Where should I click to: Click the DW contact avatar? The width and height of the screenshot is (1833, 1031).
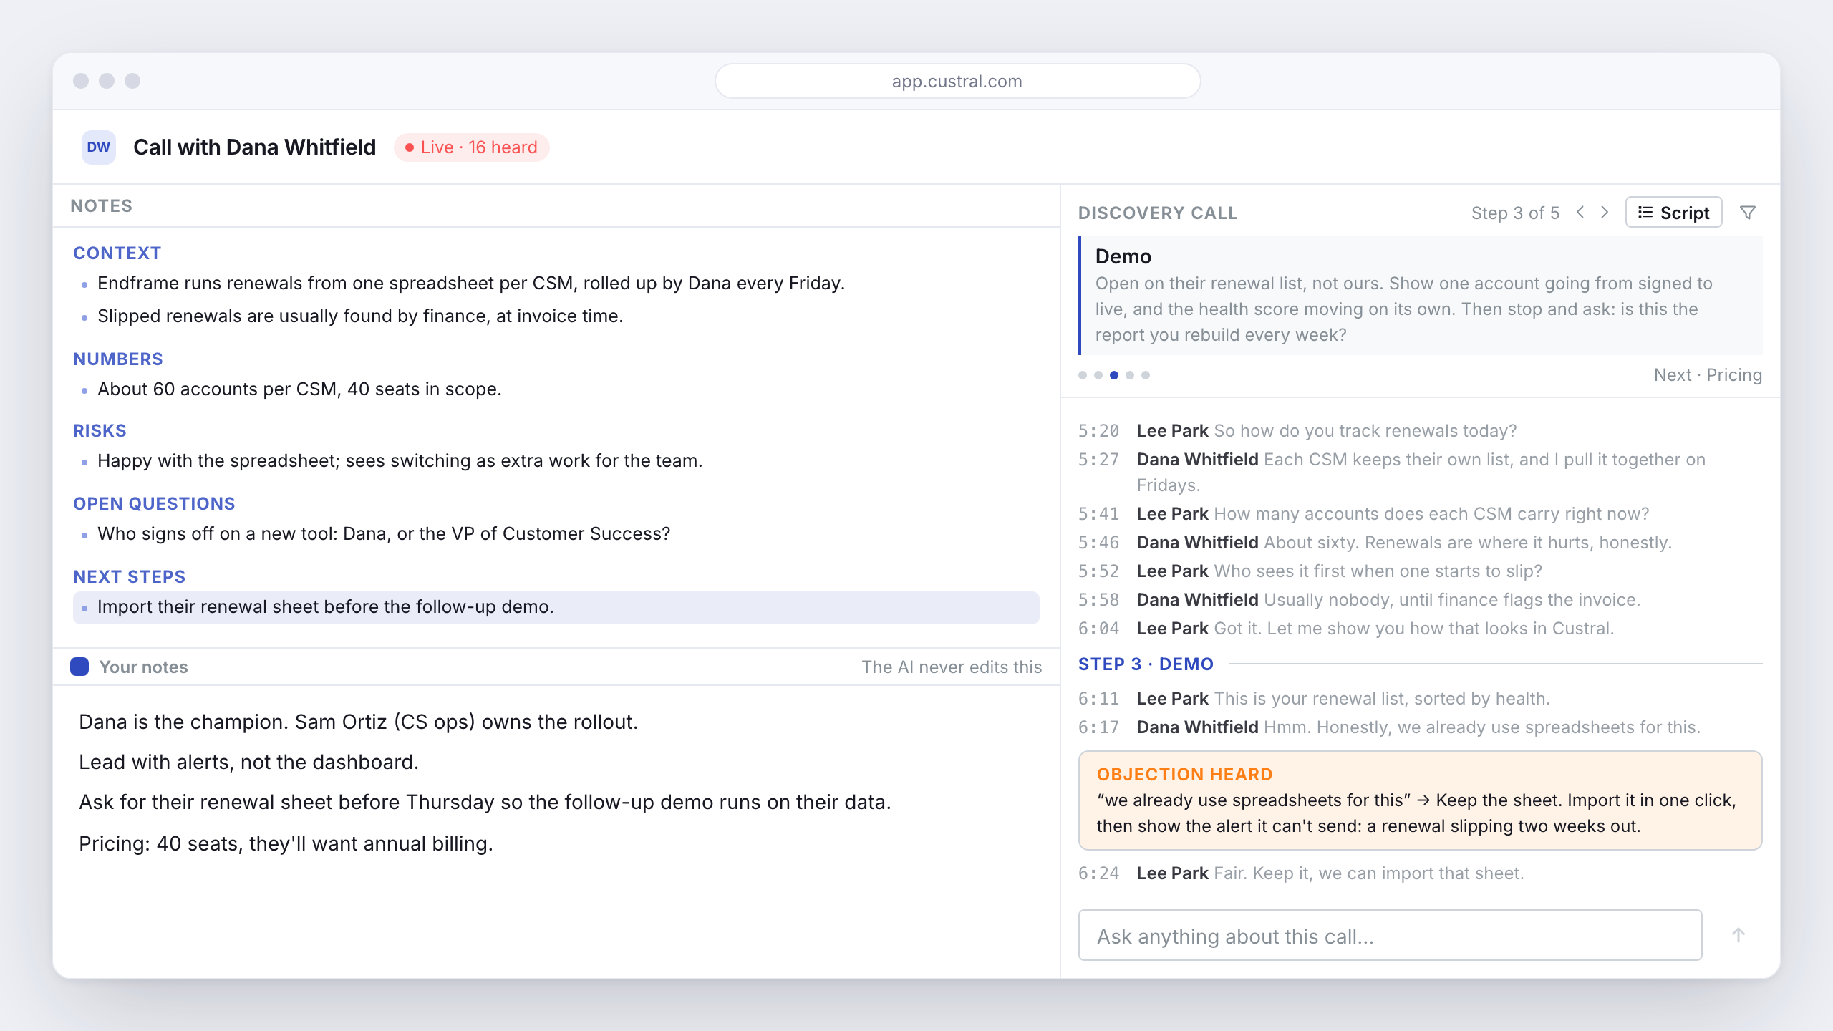99,147
